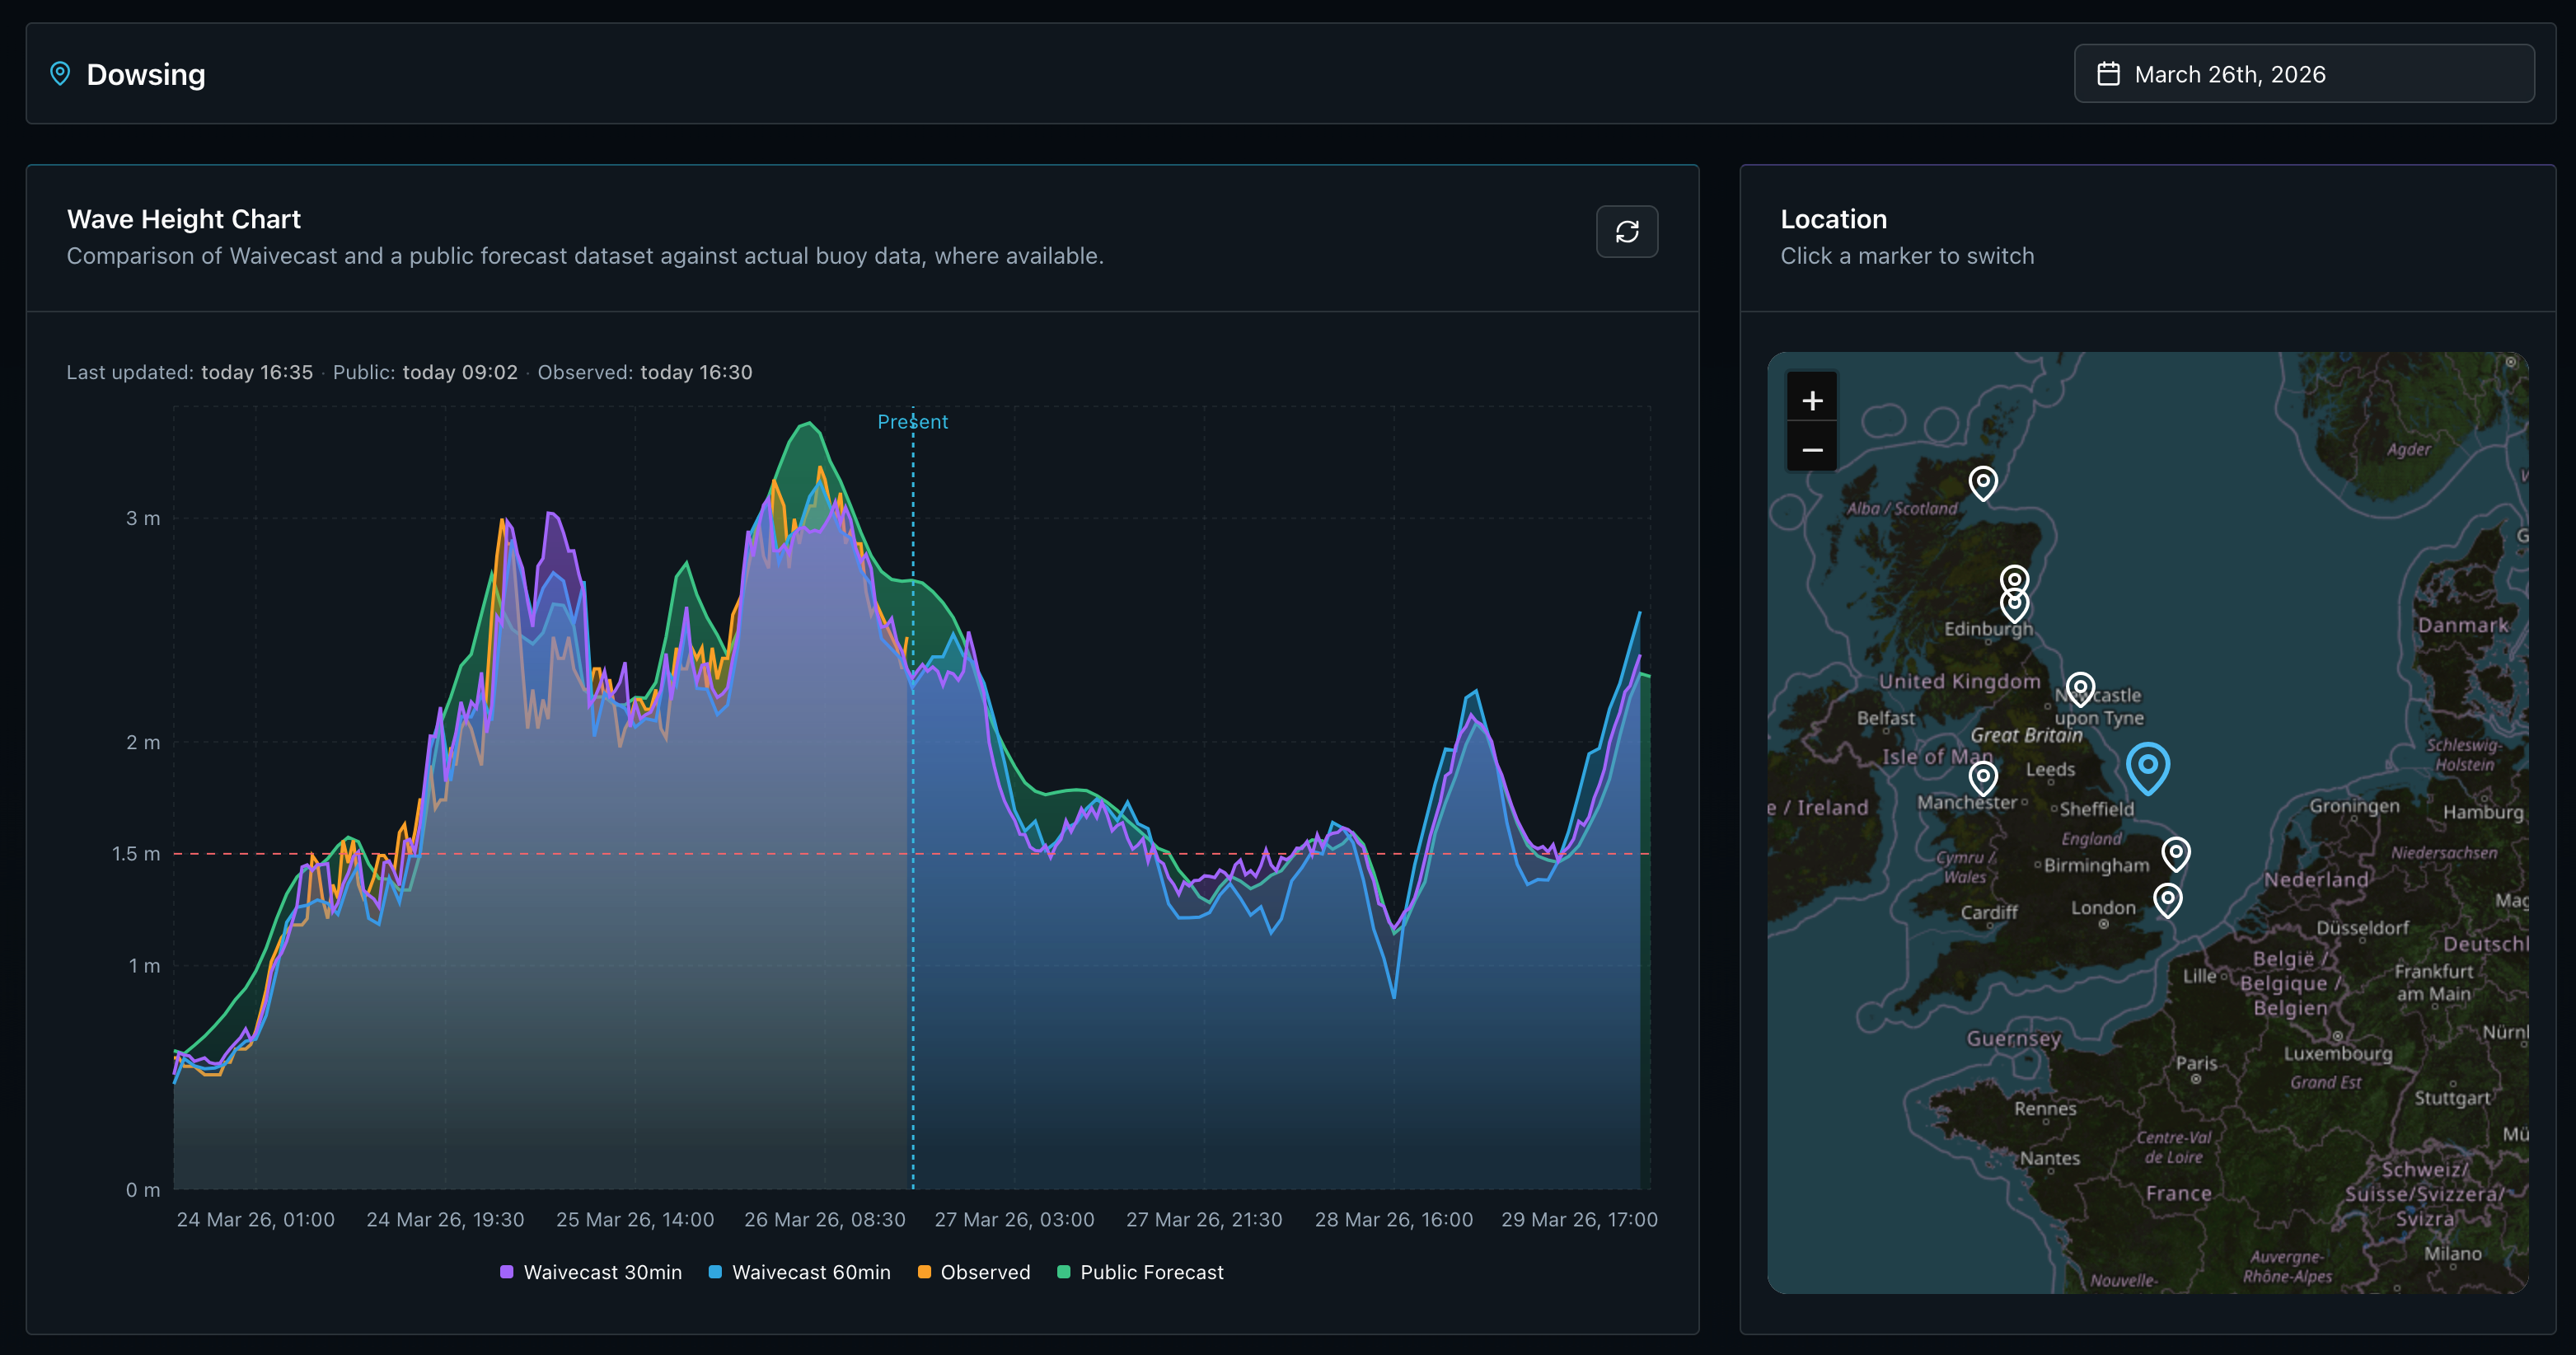Click the United Kingdom map label
The image size is (2576, 1355).
[1959, 681]
